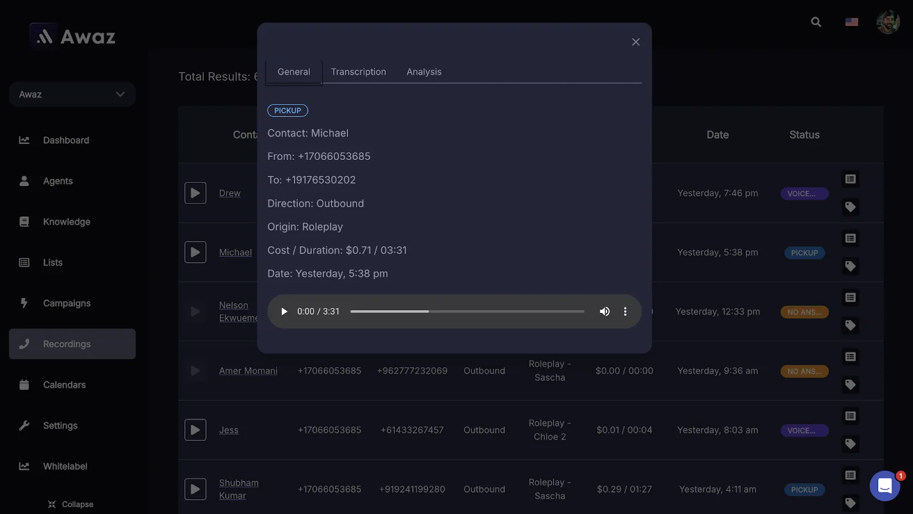Select the General tab

(294, 72)
